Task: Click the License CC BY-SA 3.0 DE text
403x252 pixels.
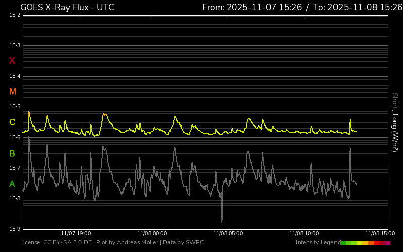Action: [x=56, y=243]
